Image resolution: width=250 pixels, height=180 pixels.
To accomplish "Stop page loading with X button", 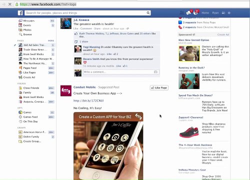I will [10, 4].
